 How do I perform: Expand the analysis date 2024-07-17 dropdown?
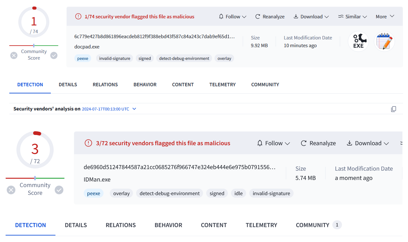(x=134, y=109)
